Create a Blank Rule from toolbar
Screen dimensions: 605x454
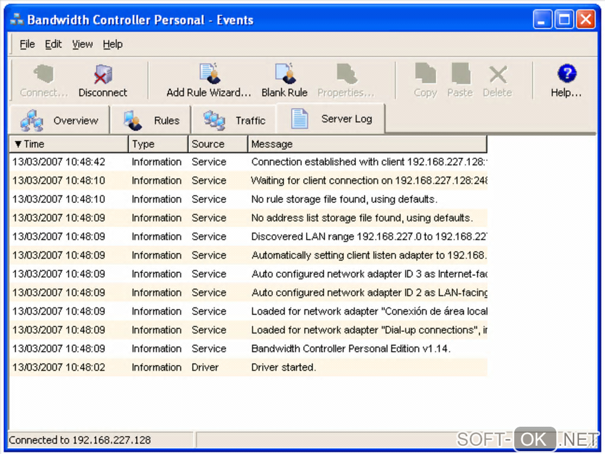[285, 73]
